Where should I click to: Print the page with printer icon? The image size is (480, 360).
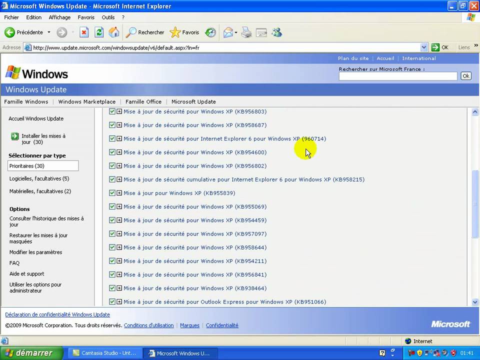click(x=246, y=32)
